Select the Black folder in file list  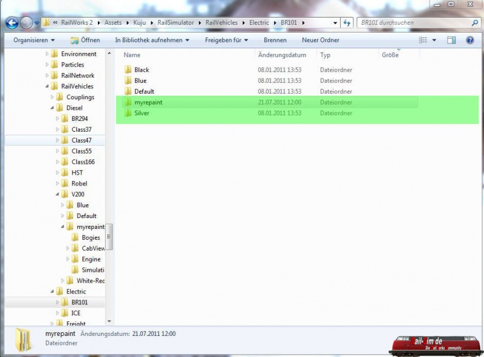(142, 70)
